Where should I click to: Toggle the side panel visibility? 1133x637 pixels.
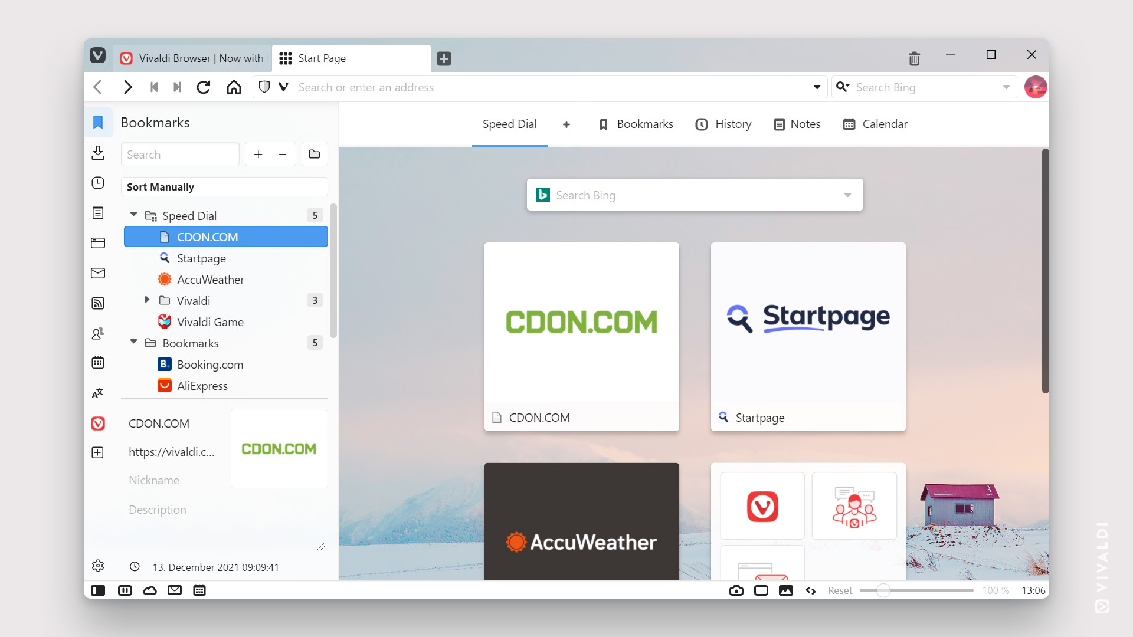98,590
